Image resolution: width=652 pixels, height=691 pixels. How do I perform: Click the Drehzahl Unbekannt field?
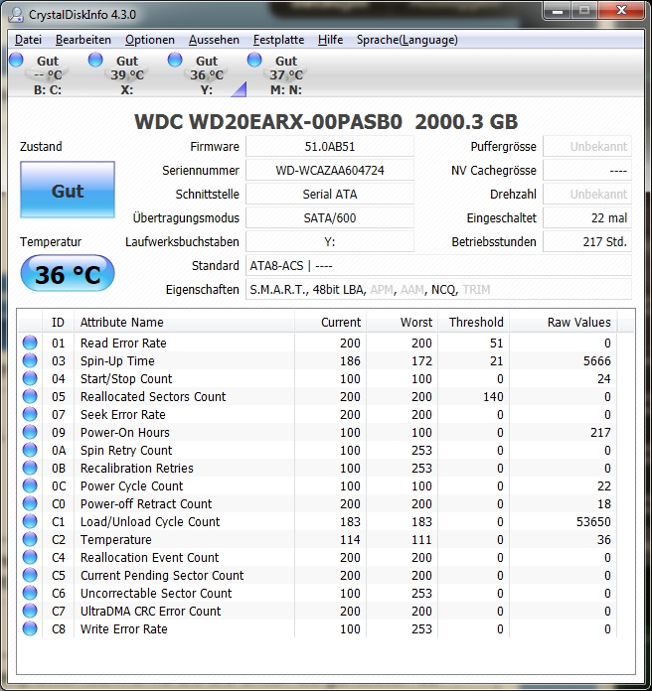coord(587,194)
